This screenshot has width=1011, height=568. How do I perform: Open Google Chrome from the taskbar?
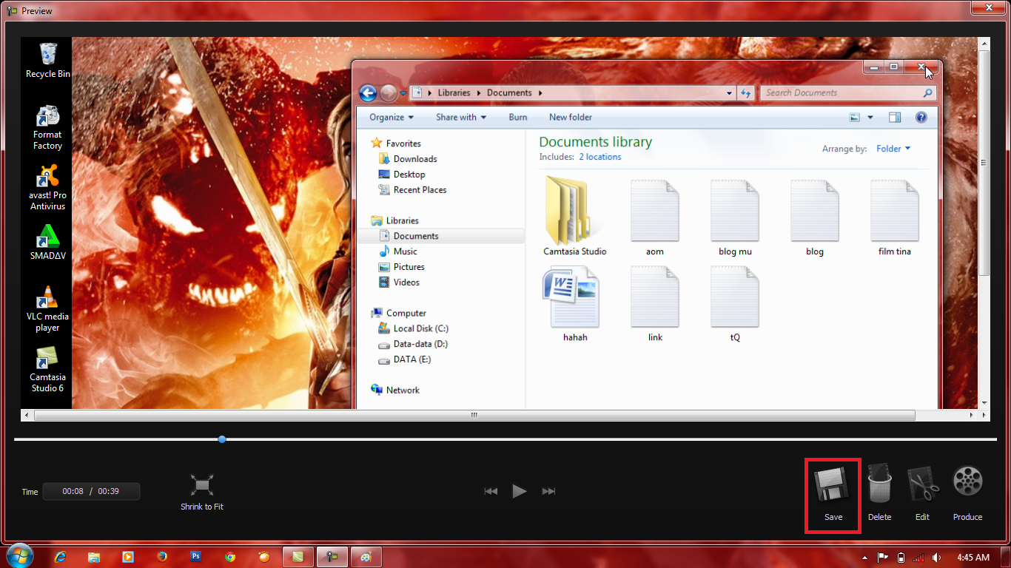(230, 557)
